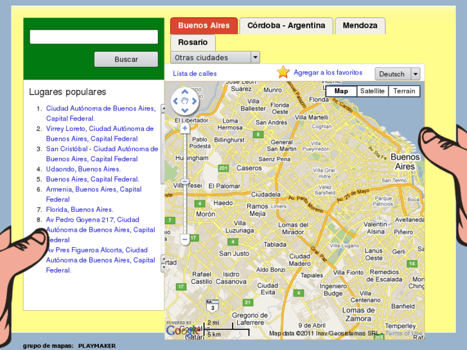Open the Lista de calles link
Image resolution: width=467 pixels, height=350 pixels.
pos(195,74)
